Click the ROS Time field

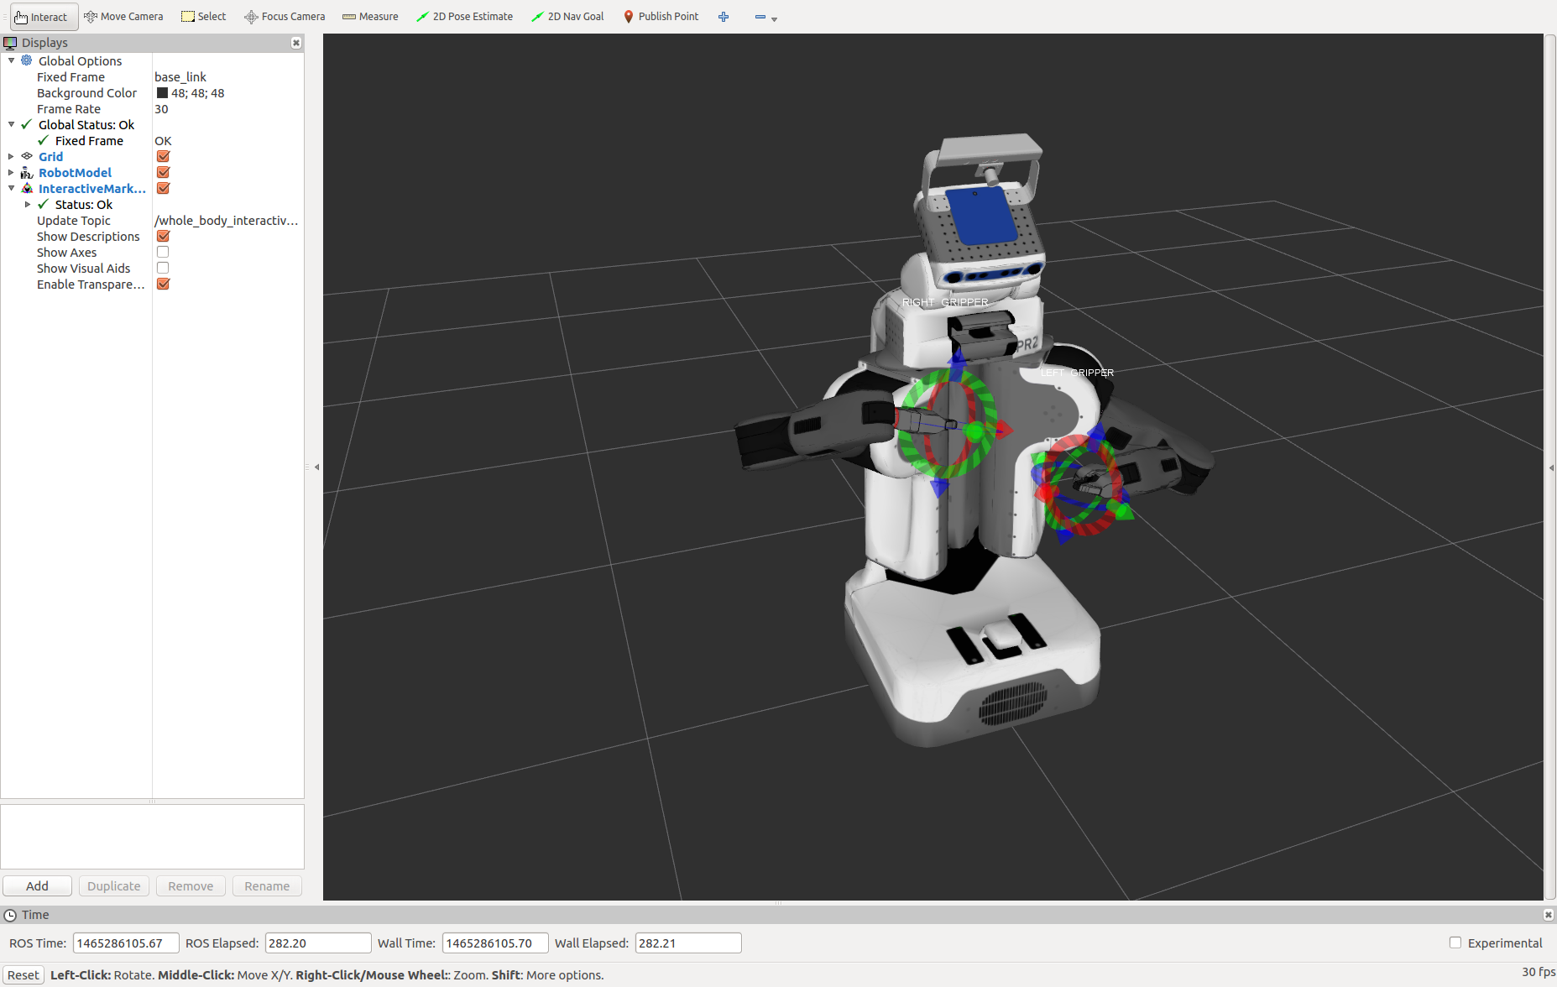126,943
